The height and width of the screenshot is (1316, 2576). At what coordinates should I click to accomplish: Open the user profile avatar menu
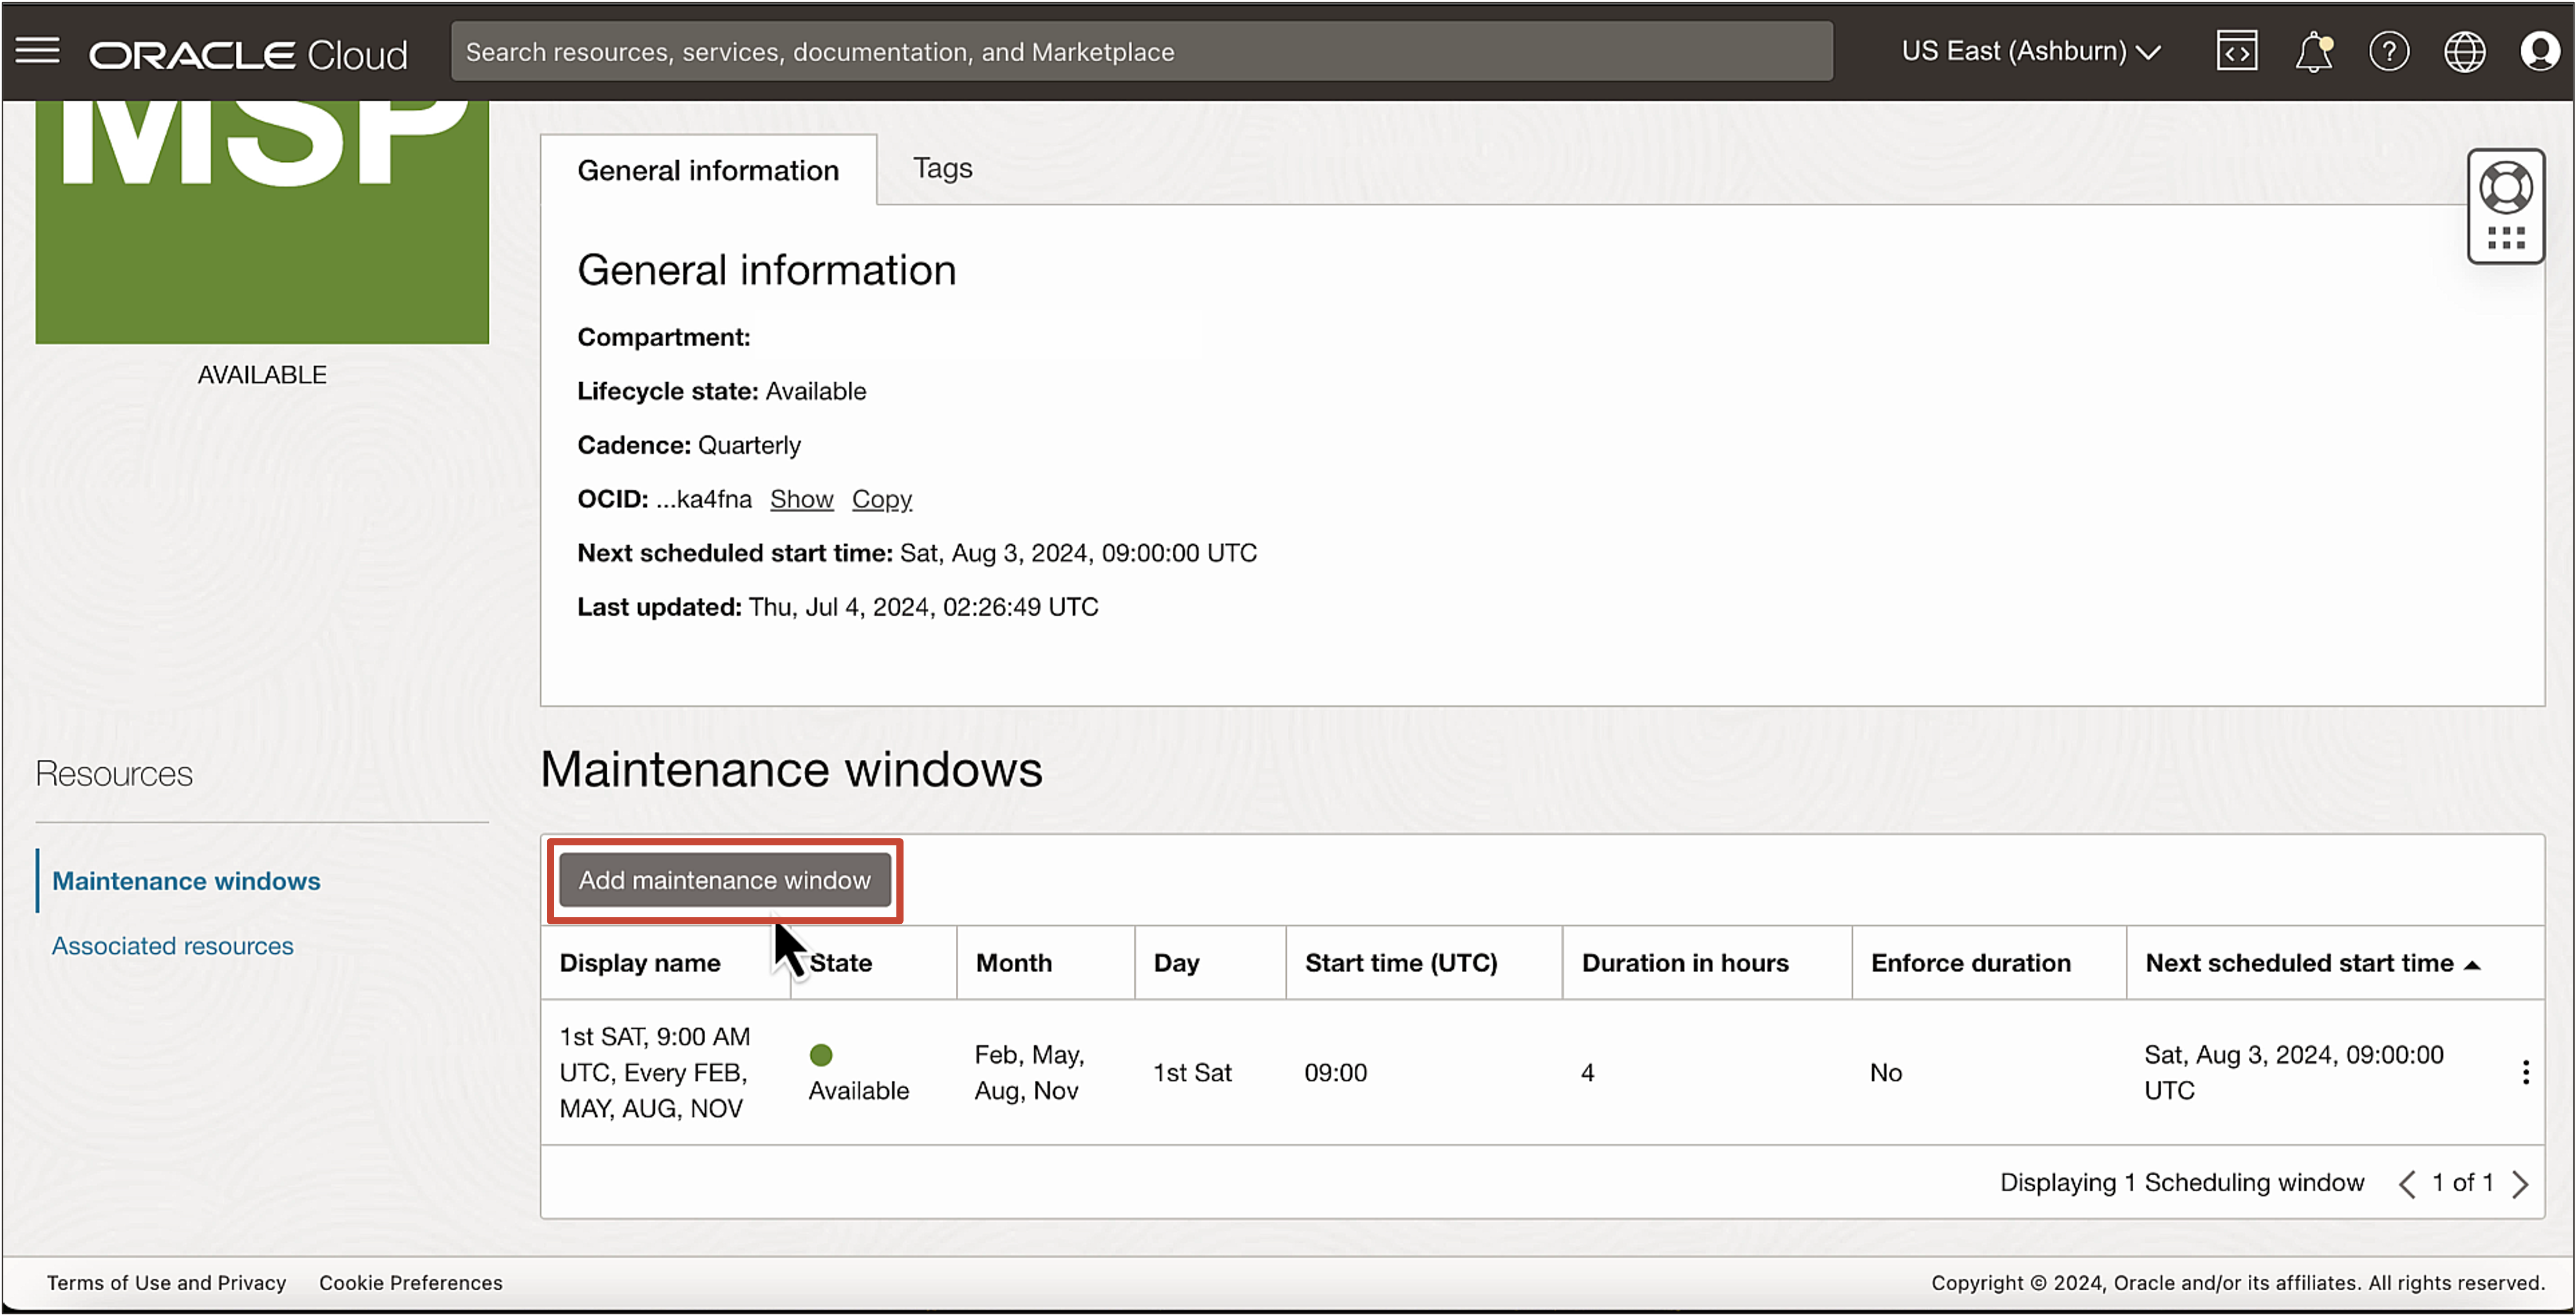(x=2540, y=51)
